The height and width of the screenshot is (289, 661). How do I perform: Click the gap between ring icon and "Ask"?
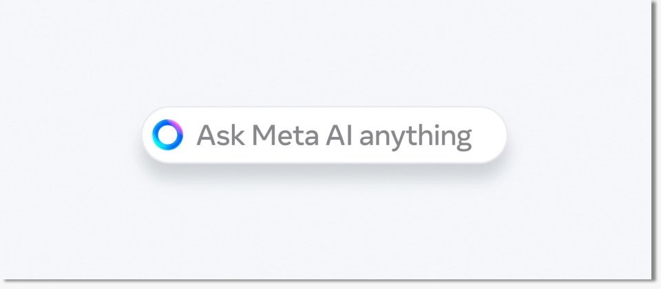click(x=190, y=136)
